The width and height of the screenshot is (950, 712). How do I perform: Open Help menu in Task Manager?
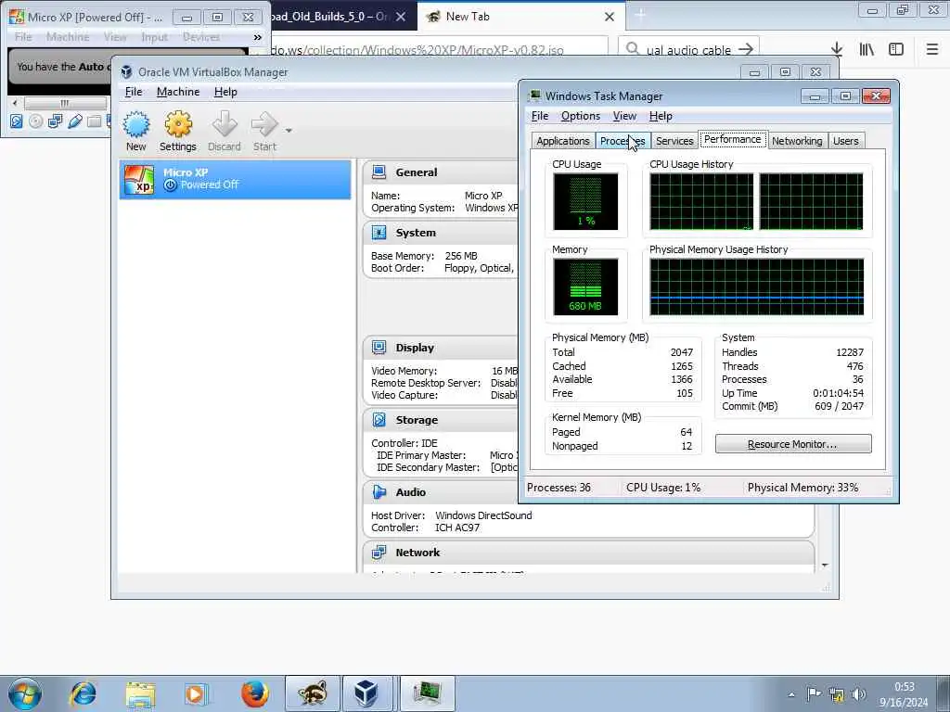pos(661,116)
